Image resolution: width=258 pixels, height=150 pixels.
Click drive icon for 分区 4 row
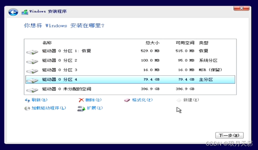pos(32,80)
